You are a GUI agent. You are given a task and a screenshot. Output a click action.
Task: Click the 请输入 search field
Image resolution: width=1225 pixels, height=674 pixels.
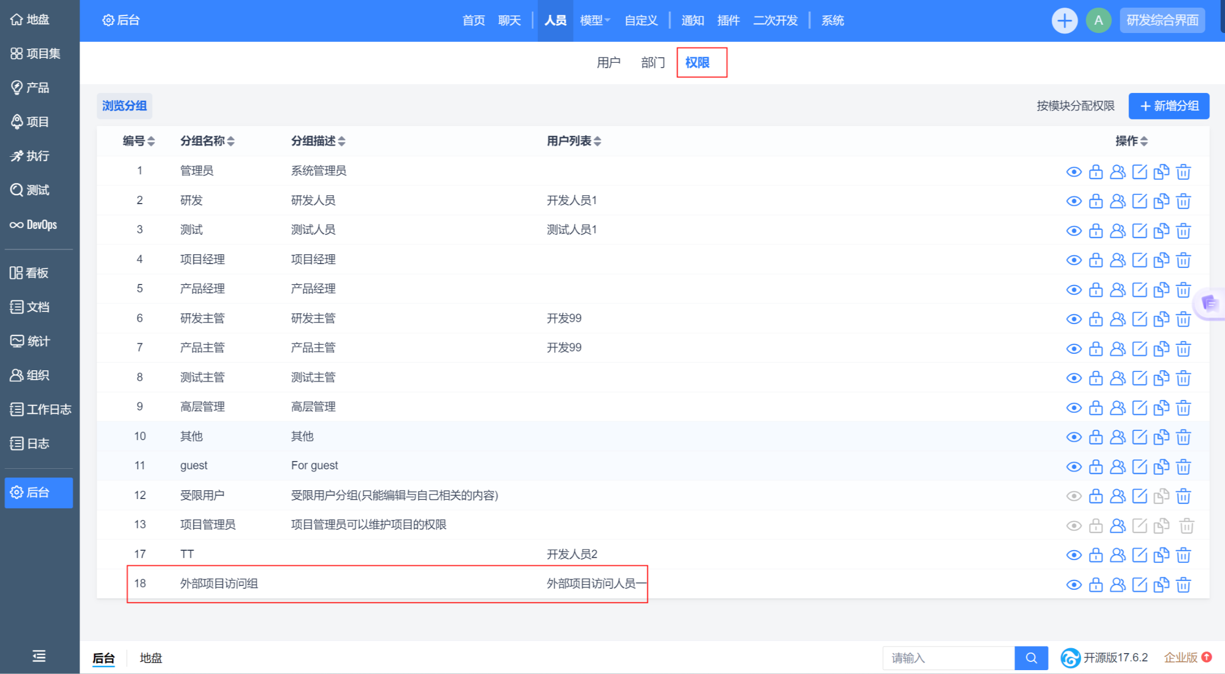949,658
